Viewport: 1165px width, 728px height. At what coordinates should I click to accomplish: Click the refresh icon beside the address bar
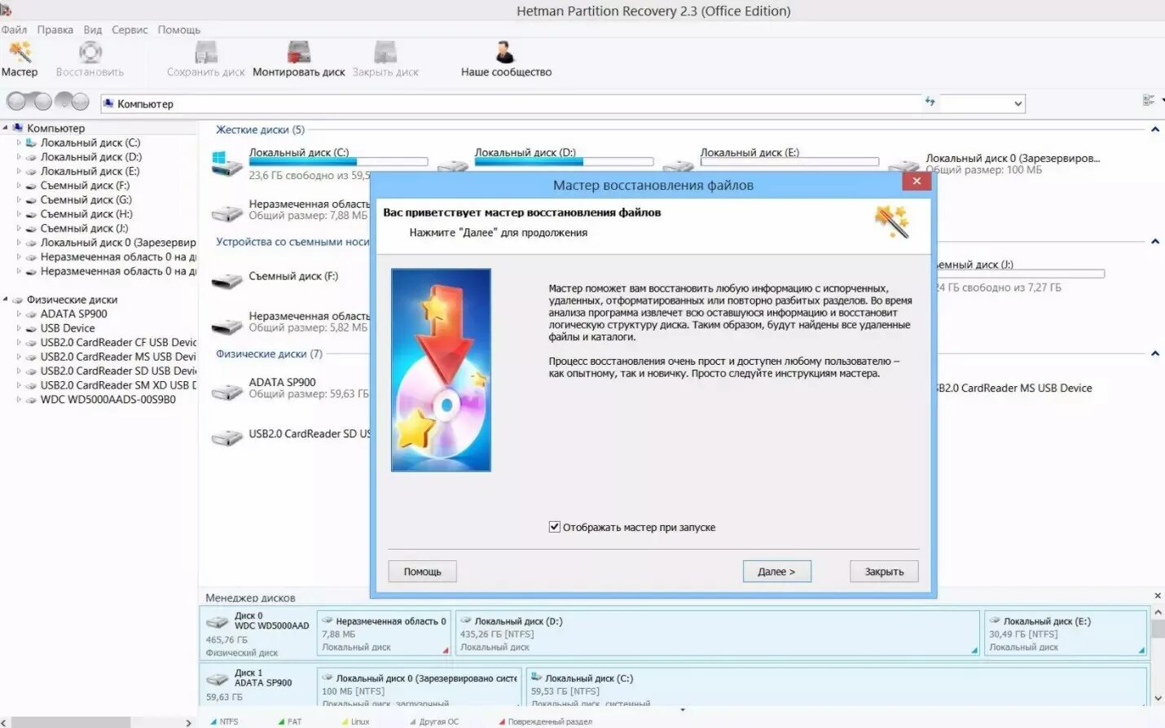click(x=930, y=102)
